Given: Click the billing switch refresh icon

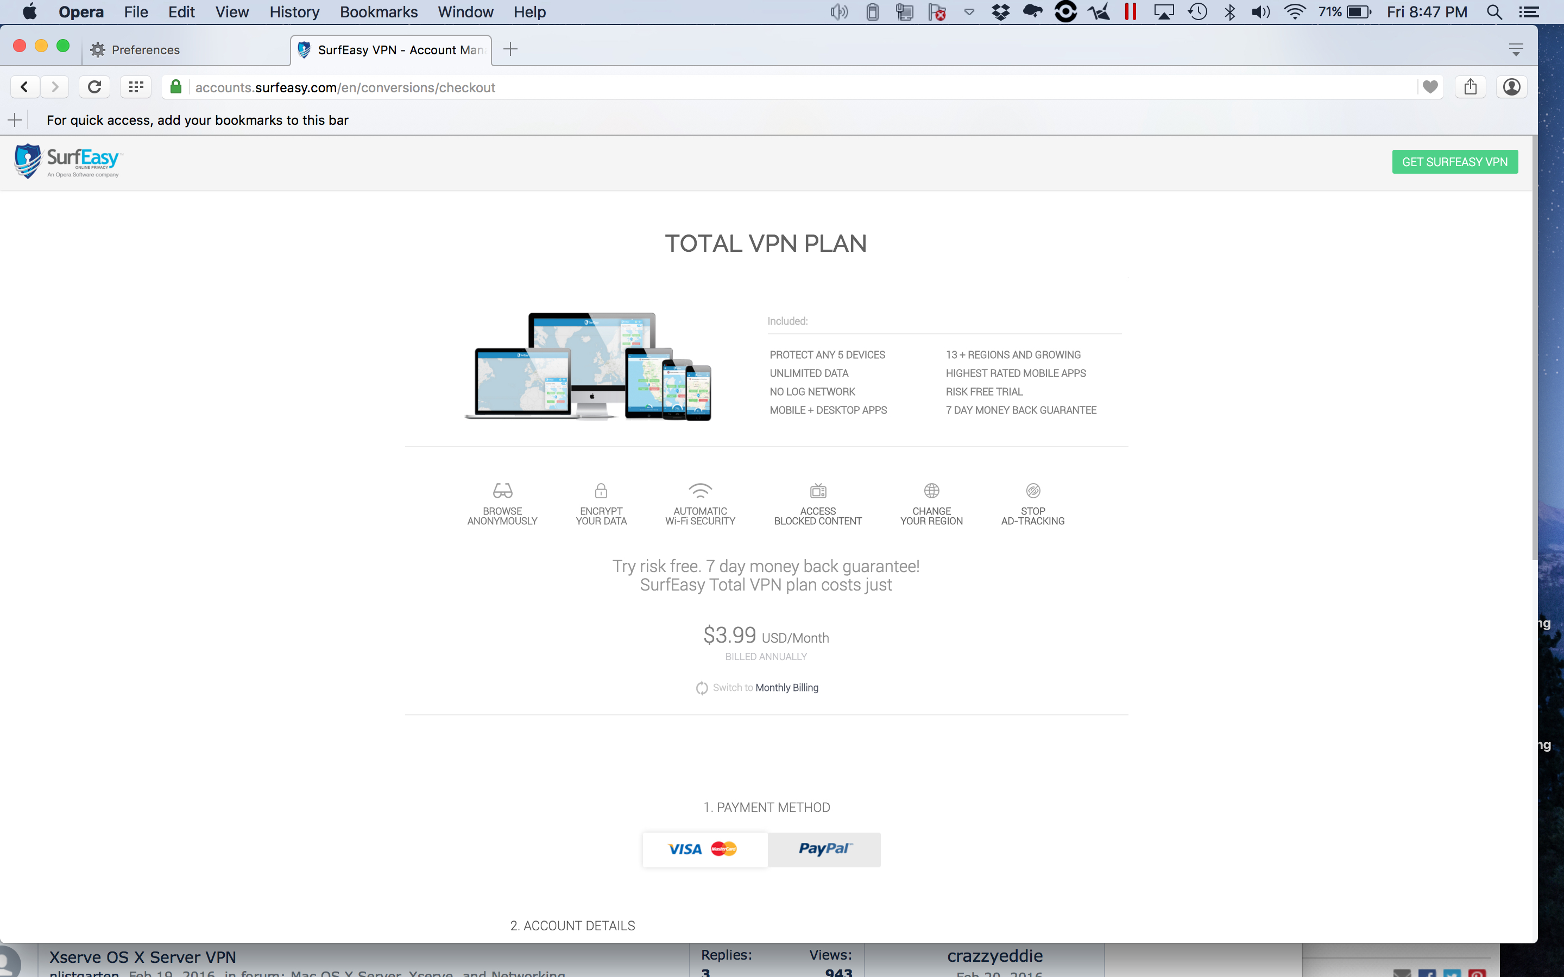Looking at the screenshot, I should point(702,688).
